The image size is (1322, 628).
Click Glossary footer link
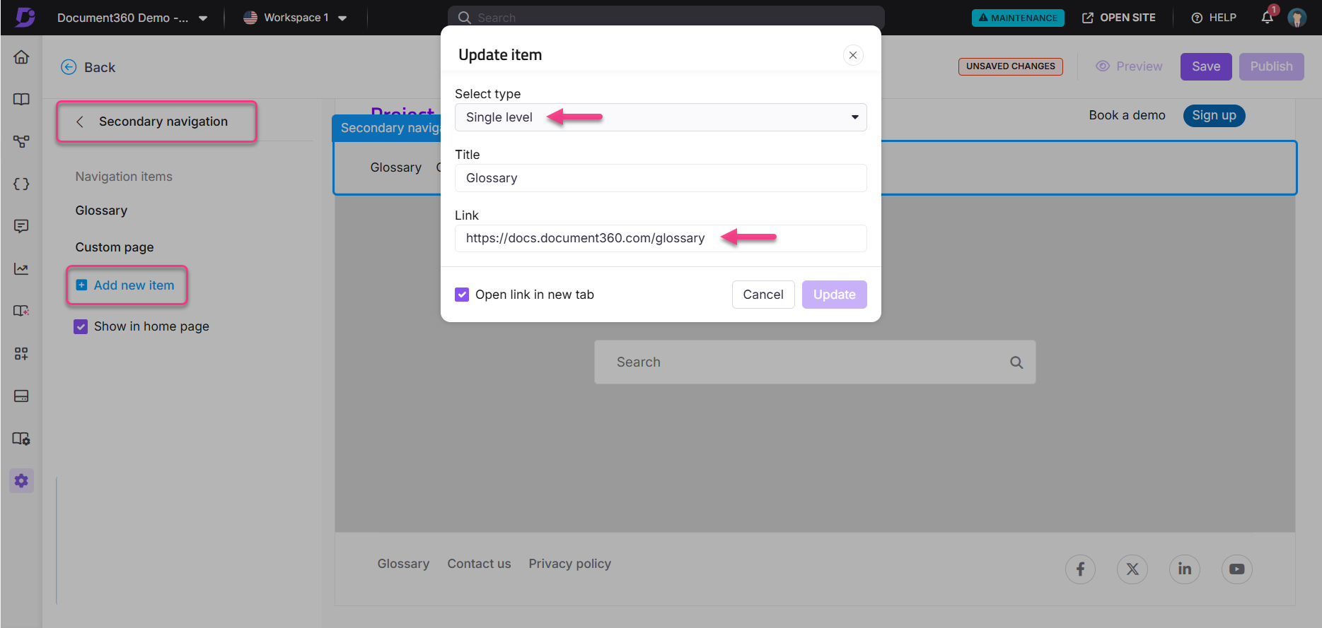[x=403, y=564]
